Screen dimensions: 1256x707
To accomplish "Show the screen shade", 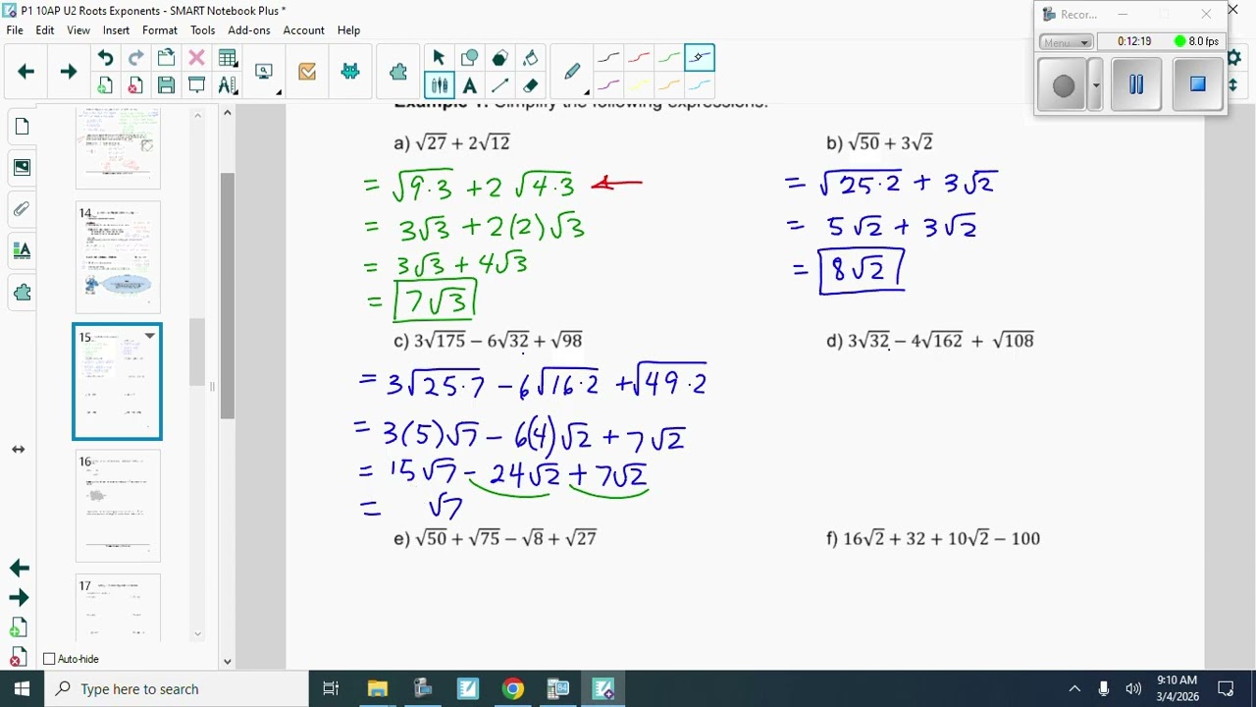I will pyautogui.click(x=196, y=85).
